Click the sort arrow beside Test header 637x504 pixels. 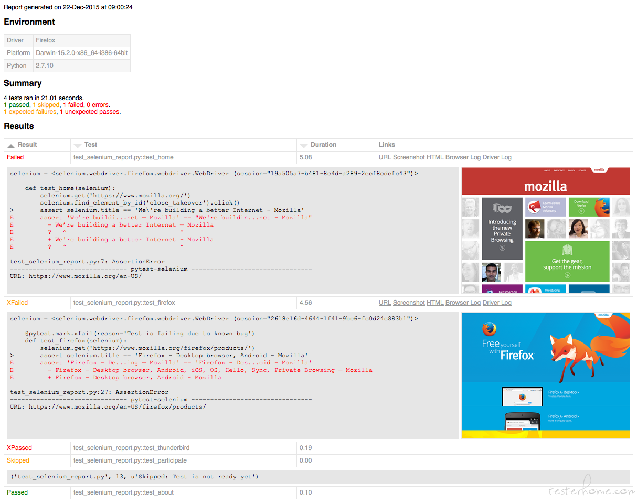click(78, 145)
